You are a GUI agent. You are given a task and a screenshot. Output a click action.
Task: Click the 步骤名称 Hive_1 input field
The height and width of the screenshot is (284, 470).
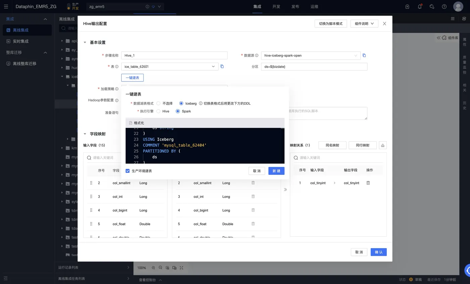tap(174, 56)
